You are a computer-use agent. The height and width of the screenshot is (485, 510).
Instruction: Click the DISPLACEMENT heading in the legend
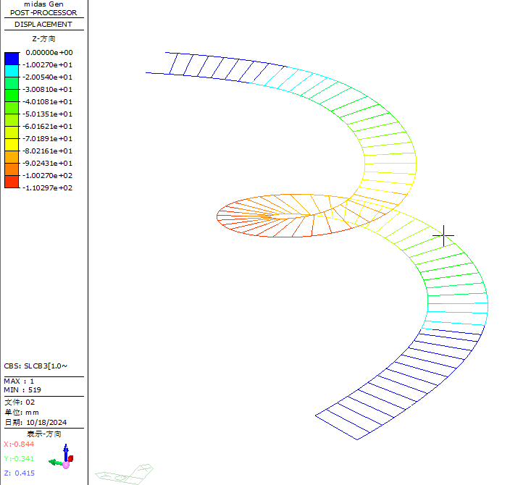43,24
